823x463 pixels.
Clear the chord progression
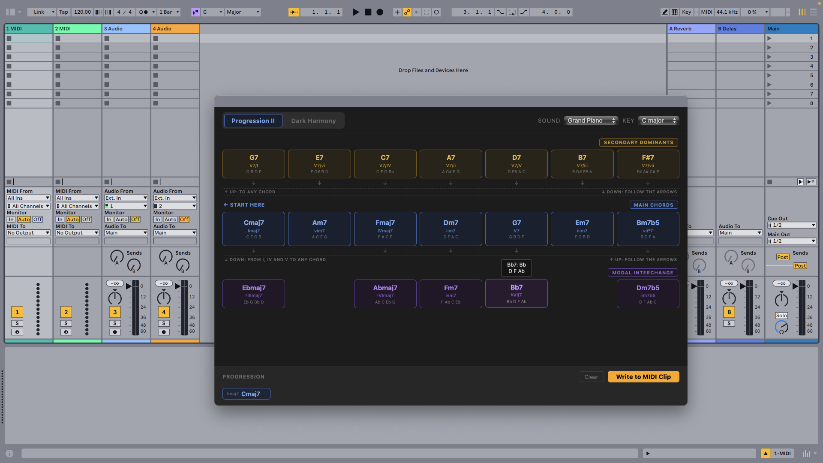591,377
